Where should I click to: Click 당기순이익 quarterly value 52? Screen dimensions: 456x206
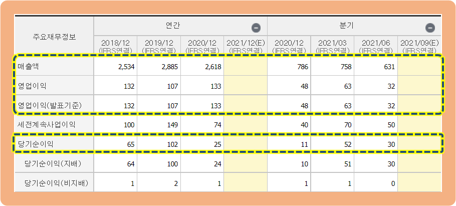[x=348, y=144]
